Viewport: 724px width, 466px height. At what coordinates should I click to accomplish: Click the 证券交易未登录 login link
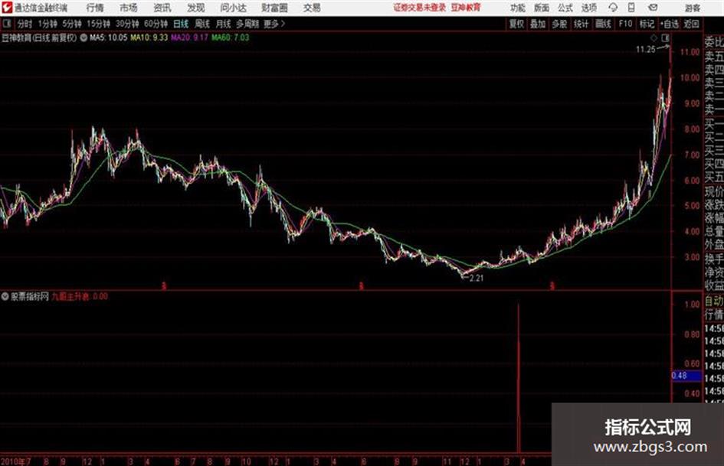pos(420,8)
